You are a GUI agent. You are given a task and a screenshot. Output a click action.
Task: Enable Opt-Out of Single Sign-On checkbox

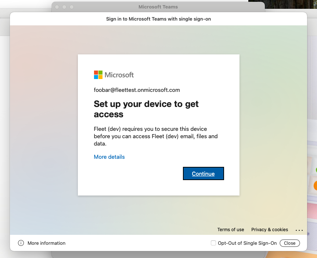pos(213,243)
